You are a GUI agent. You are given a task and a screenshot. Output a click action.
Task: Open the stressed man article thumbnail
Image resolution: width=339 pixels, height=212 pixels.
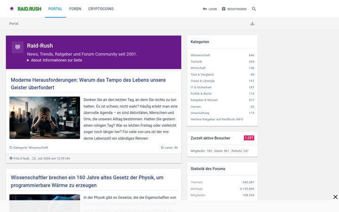45,118
